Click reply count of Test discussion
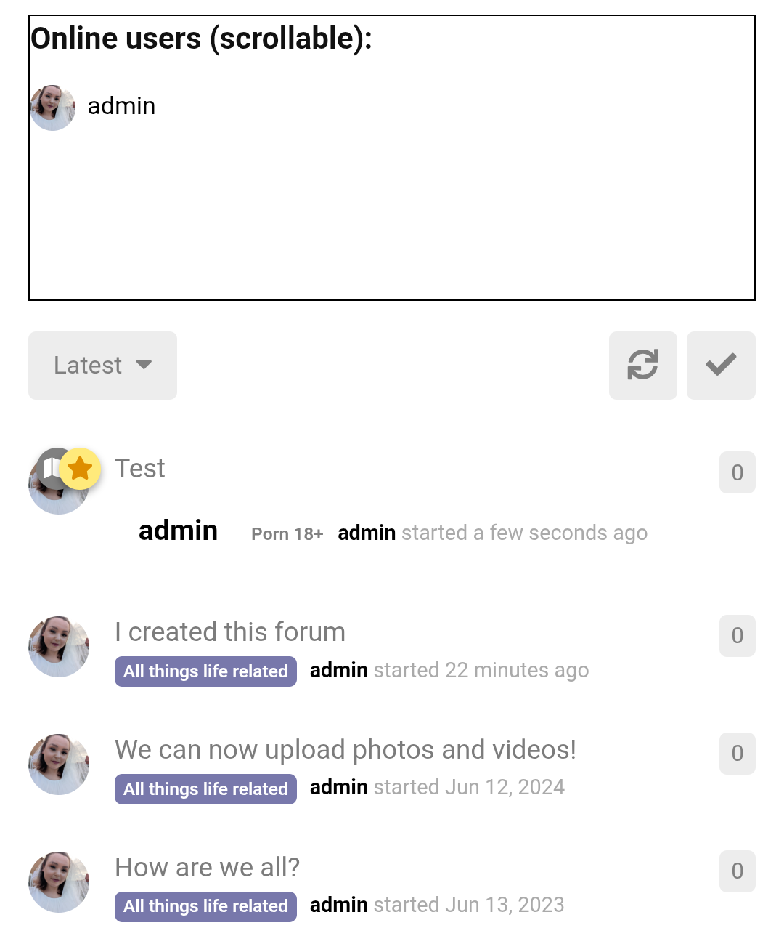 click(x=738, y=472)
